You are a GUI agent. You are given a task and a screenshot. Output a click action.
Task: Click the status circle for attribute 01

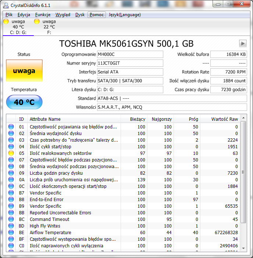[11, 127]
